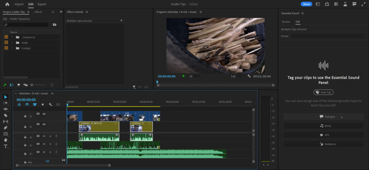The width and height of the screenshot is (369, 170).
Task: Open Program Monitor wrench settings
Action: [x=249, y=76]
